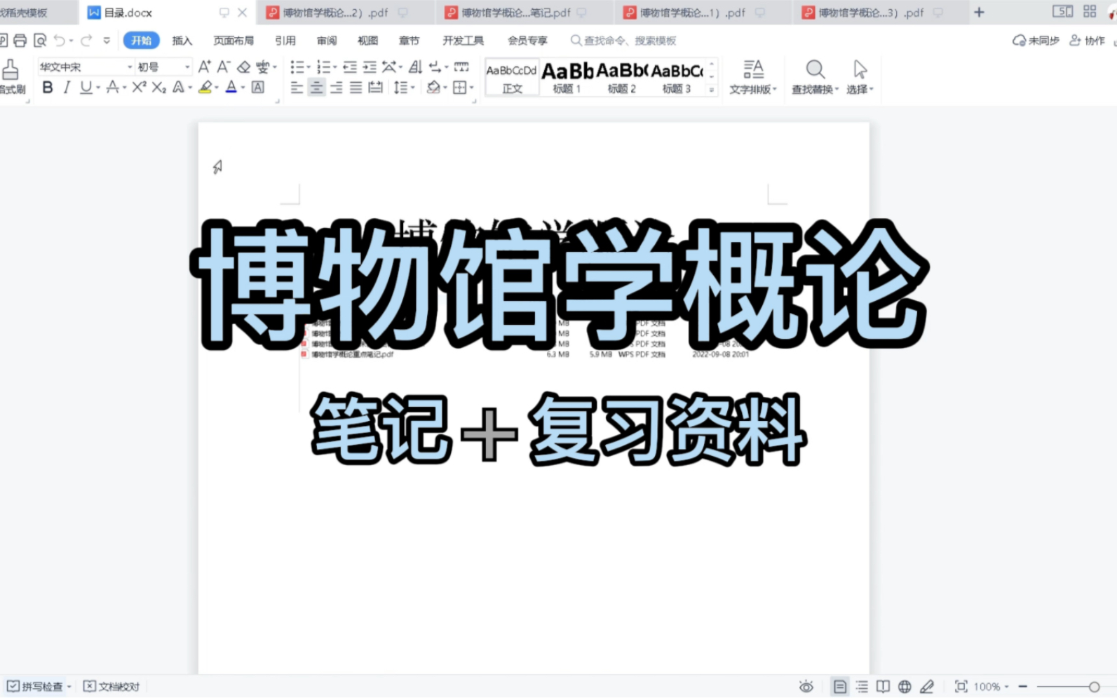This screenshot has height=698, width=1117.
Task: Click the phonetic guide (wén) icon
Action: coord(262,67)
